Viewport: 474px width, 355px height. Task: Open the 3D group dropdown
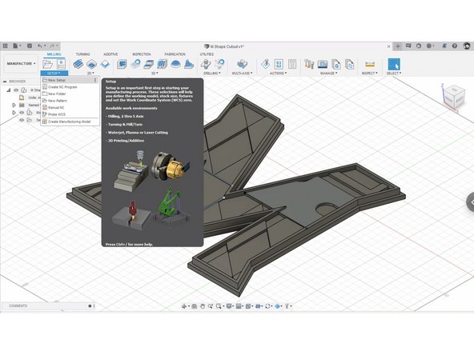155,73
